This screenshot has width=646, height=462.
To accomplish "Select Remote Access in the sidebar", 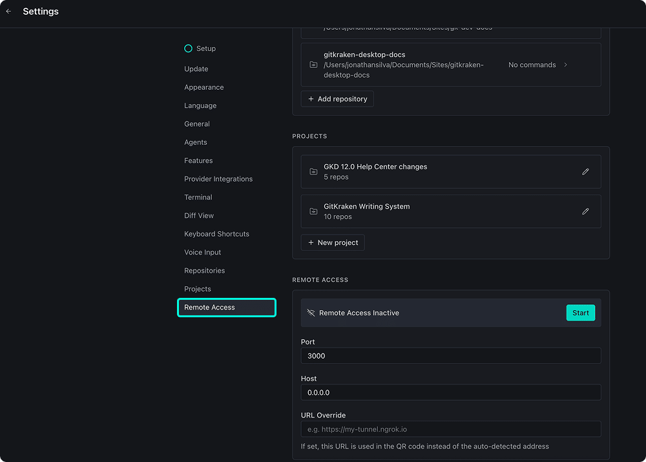I will 227,308.
